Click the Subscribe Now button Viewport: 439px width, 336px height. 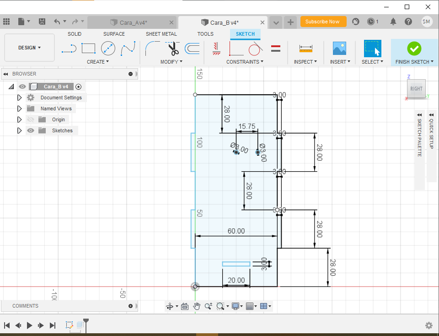[x=323, y=22]
